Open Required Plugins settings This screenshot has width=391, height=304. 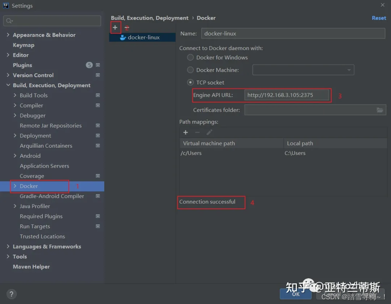[x=41, y=216]
